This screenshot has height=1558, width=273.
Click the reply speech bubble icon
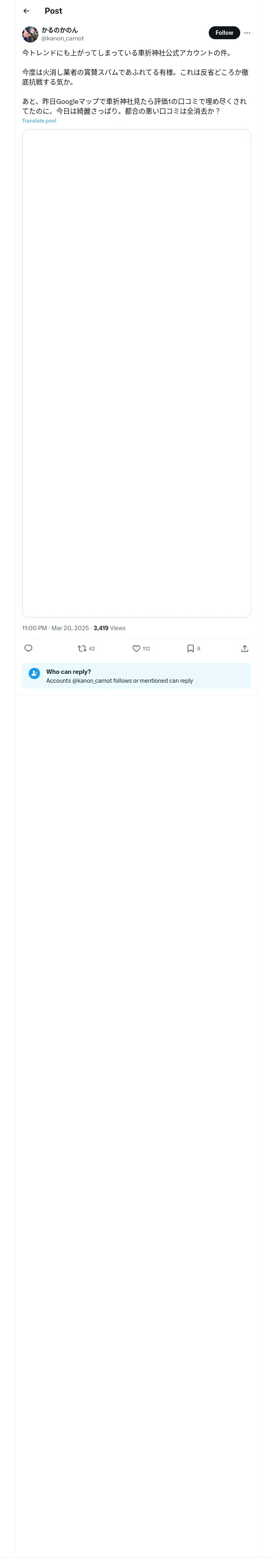click(28, 648)
